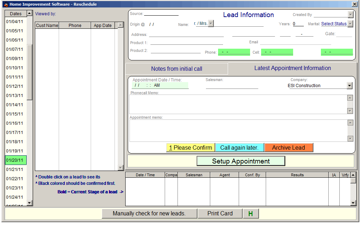Open the Created By dropdown
Screen dimensions: 360x225
(350, 15)
